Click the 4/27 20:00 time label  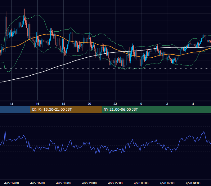[89, 183]
